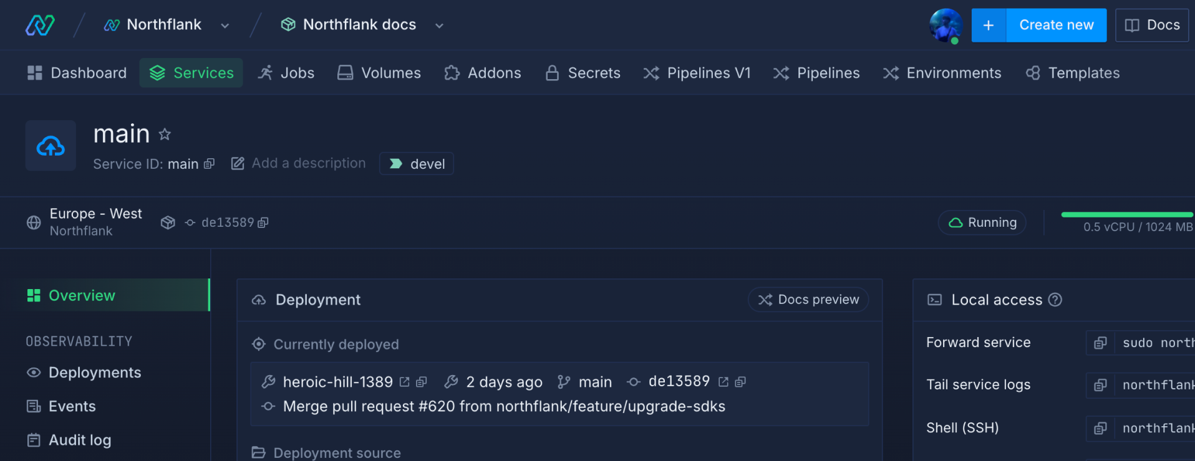The height and width of the screenshot is (461, 1195).
Task: Click the 2 days ago timestamp
Action: click(504, 382)
